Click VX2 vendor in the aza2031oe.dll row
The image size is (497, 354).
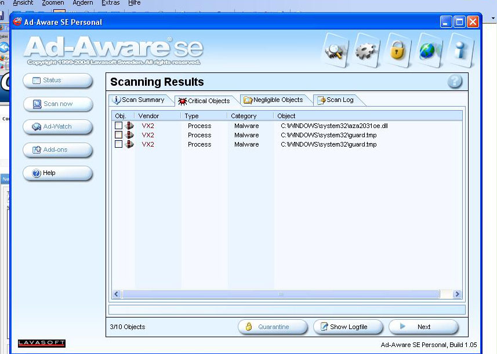tap(148, 126)
